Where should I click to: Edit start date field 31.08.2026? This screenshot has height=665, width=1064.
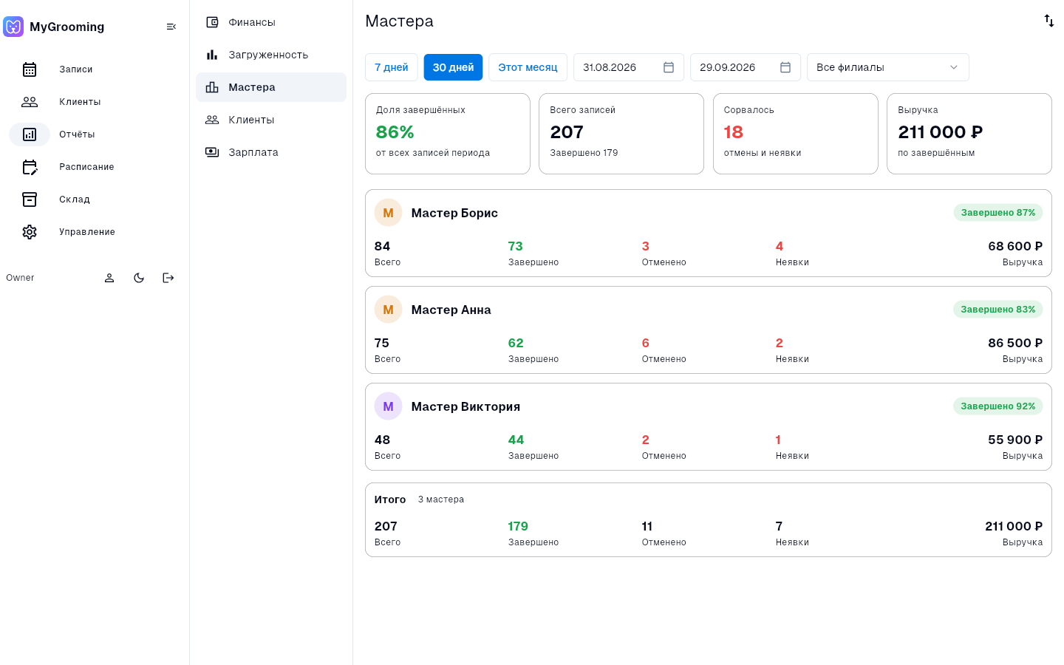pyautogui.click(x=629, y=67)
